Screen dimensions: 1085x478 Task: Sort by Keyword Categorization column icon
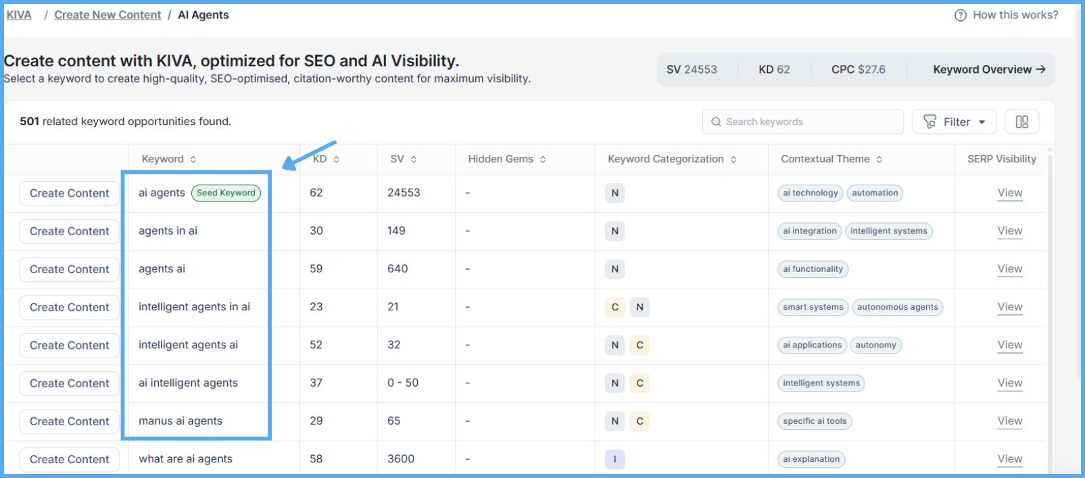733,160
